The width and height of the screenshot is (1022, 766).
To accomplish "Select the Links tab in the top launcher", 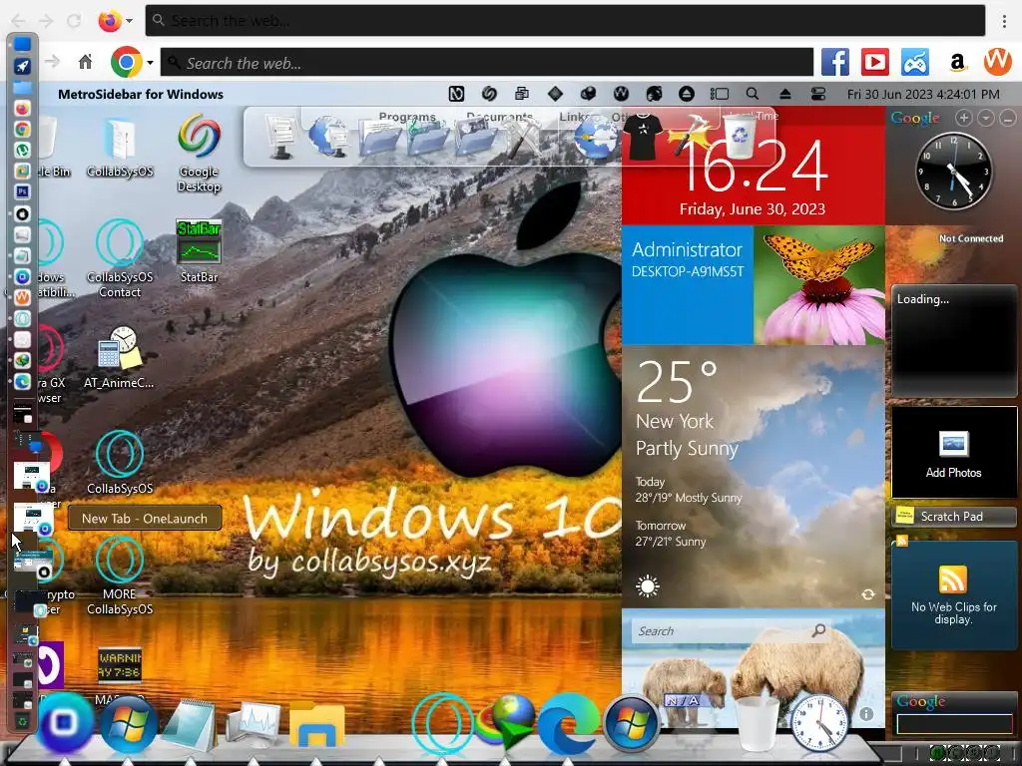I will click(574, 117).
